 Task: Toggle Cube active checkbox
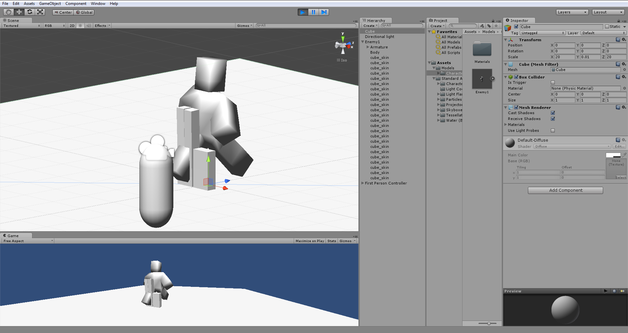tap(516, 26)
